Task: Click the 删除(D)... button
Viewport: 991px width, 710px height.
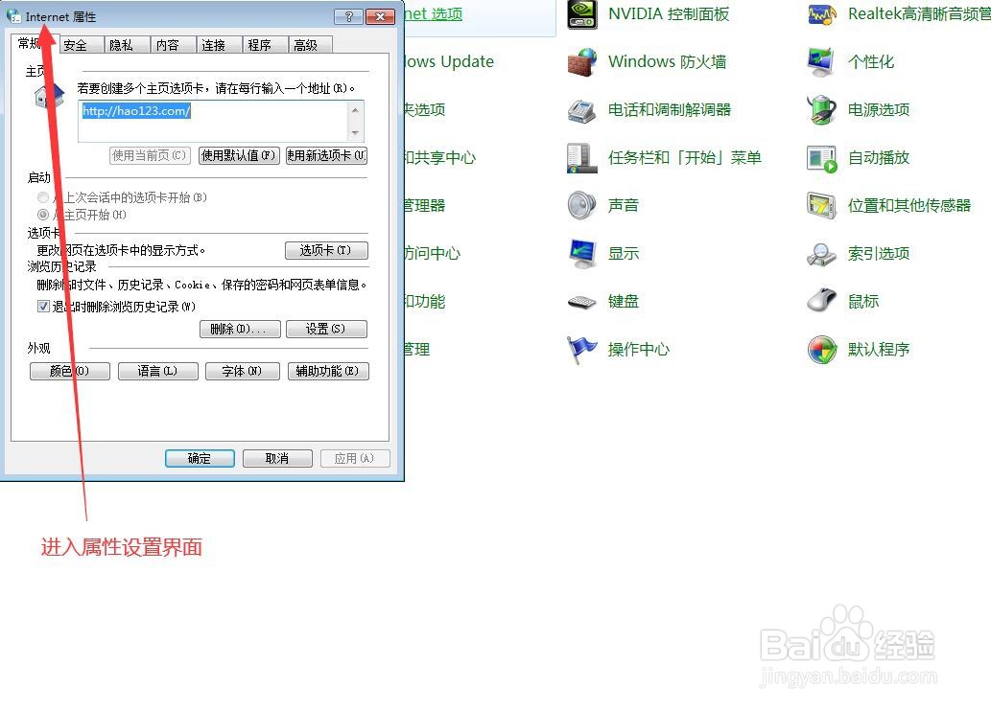Action: point(240,330)
